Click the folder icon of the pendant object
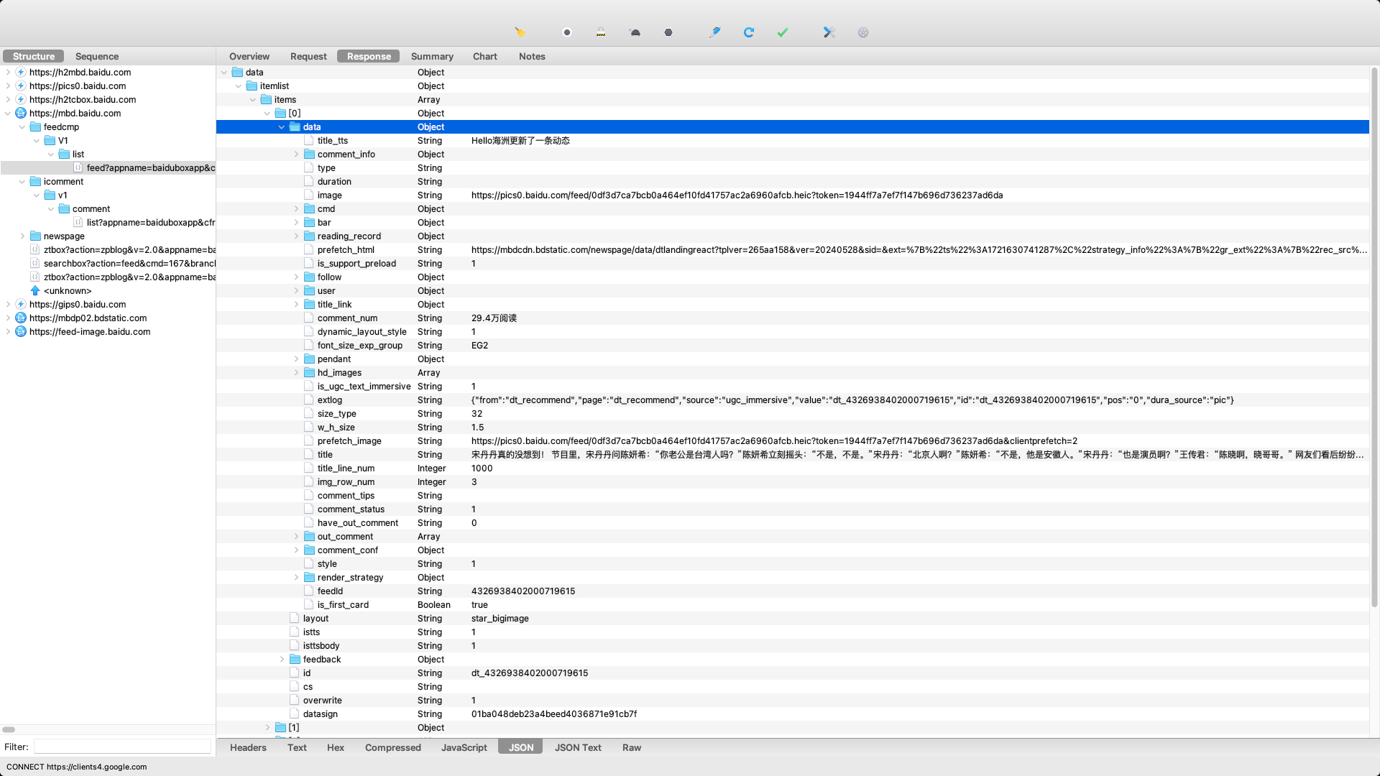The image size is (1380, 776). (x=309, y=359)
